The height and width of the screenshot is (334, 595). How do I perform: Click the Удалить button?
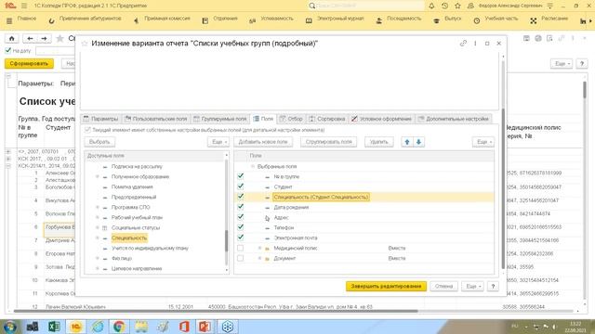(x=378, y=142)
